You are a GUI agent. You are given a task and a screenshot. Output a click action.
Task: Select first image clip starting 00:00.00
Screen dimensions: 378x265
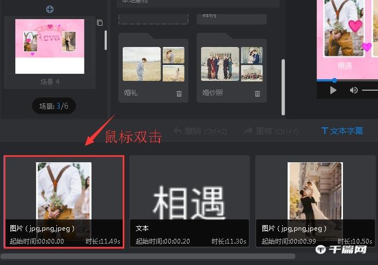[x=64, y=202]
